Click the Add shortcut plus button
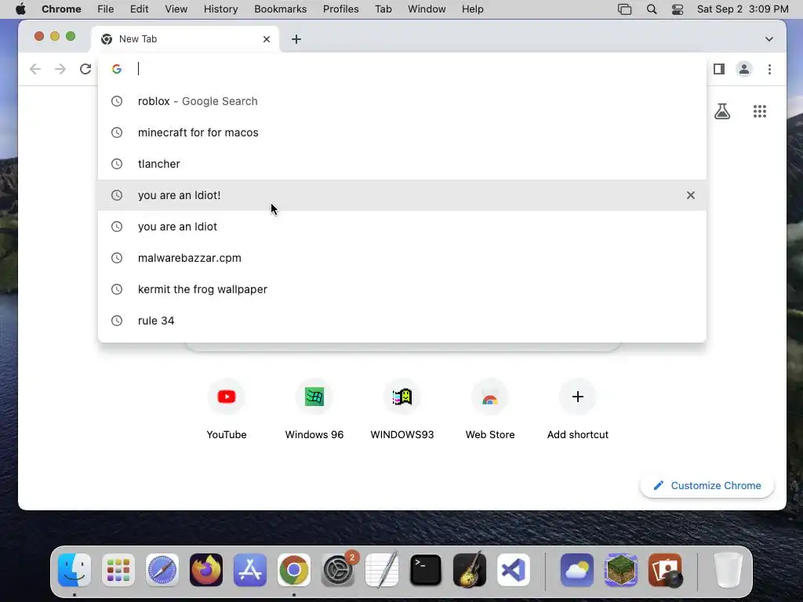 tap(578, 397)
